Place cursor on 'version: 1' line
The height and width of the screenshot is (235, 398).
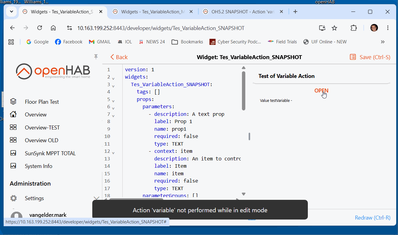pyautogui.click(x=140, y=69)
